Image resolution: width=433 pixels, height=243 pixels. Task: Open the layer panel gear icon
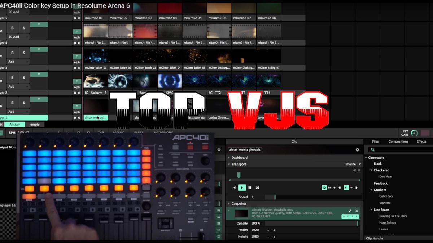point(219,150)
